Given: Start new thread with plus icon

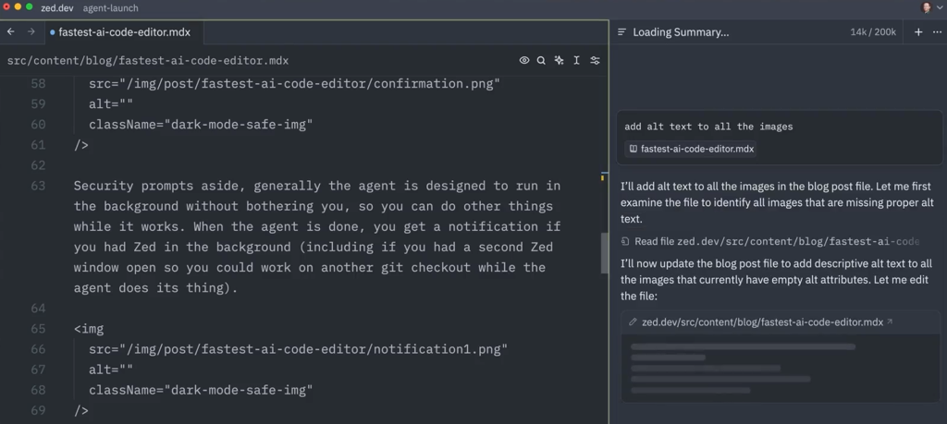Looking at the screenshot, I should [x=918, y=32].
